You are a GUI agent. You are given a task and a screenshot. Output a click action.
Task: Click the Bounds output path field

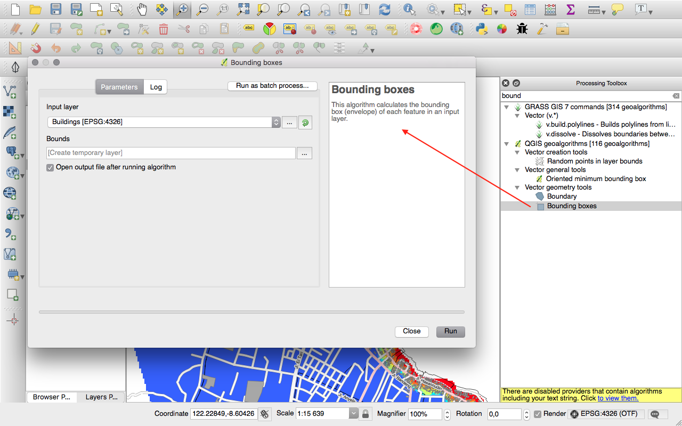point(171,153)
